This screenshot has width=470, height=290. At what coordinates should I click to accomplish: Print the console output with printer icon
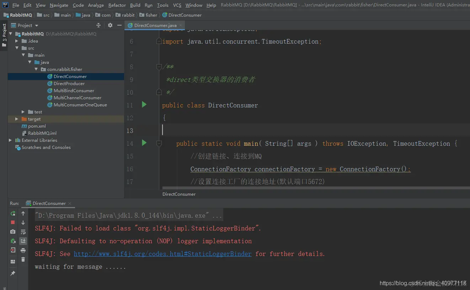[x=23, y=250]
